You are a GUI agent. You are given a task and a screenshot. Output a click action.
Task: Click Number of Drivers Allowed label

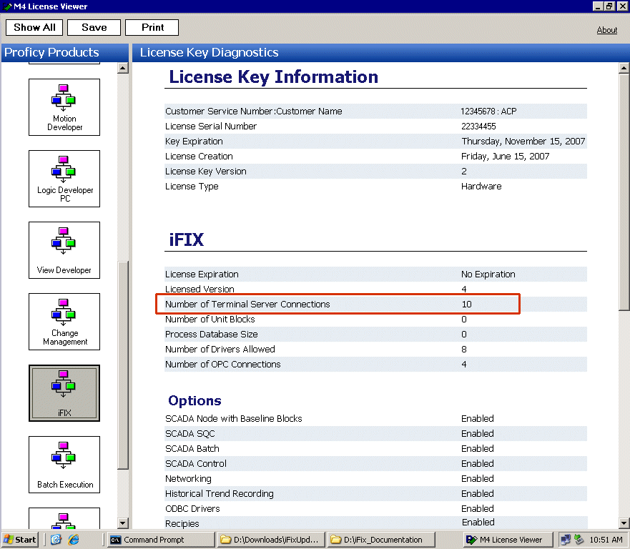(x=220, y=350)
